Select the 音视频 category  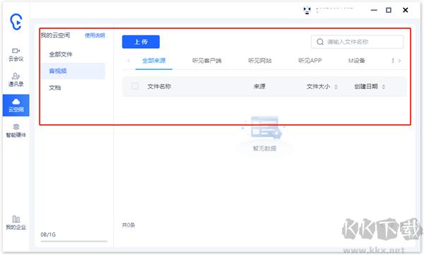point(73,71)
